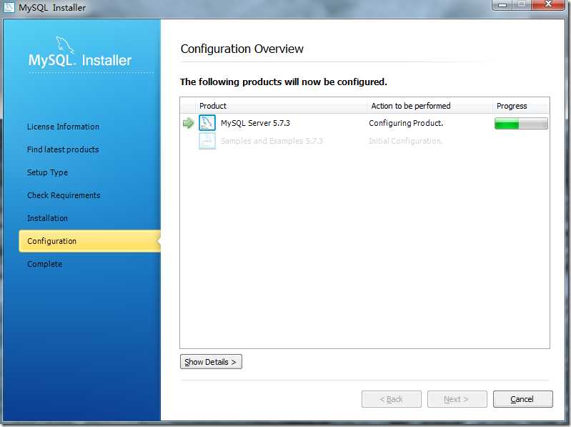Click the Product column header
The image size is (571, 427).
281,106
